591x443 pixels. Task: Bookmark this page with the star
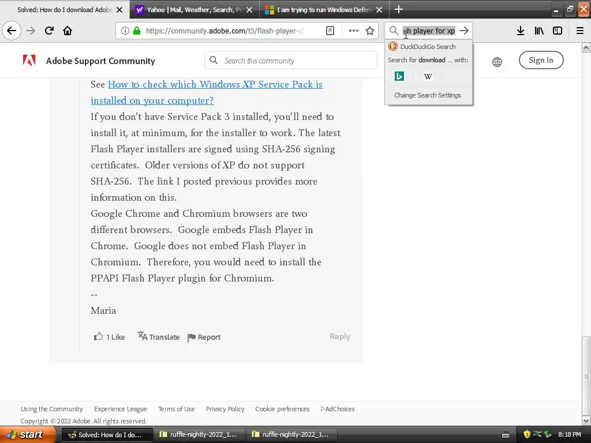coord(370,31)
